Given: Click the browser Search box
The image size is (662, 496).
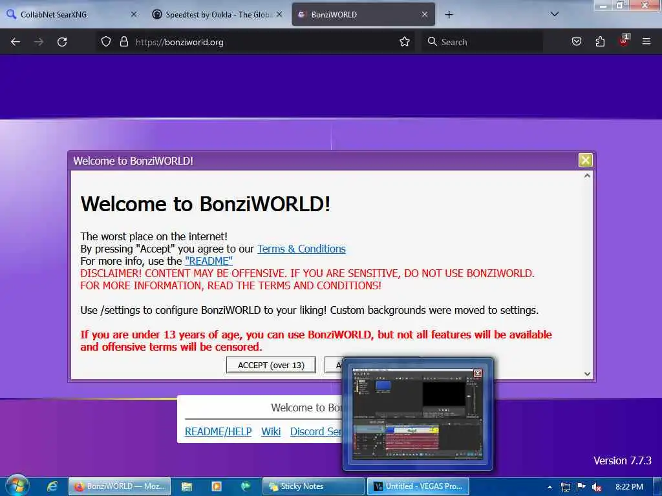Looking at the screenshot, I should click(x=482, y=42).
